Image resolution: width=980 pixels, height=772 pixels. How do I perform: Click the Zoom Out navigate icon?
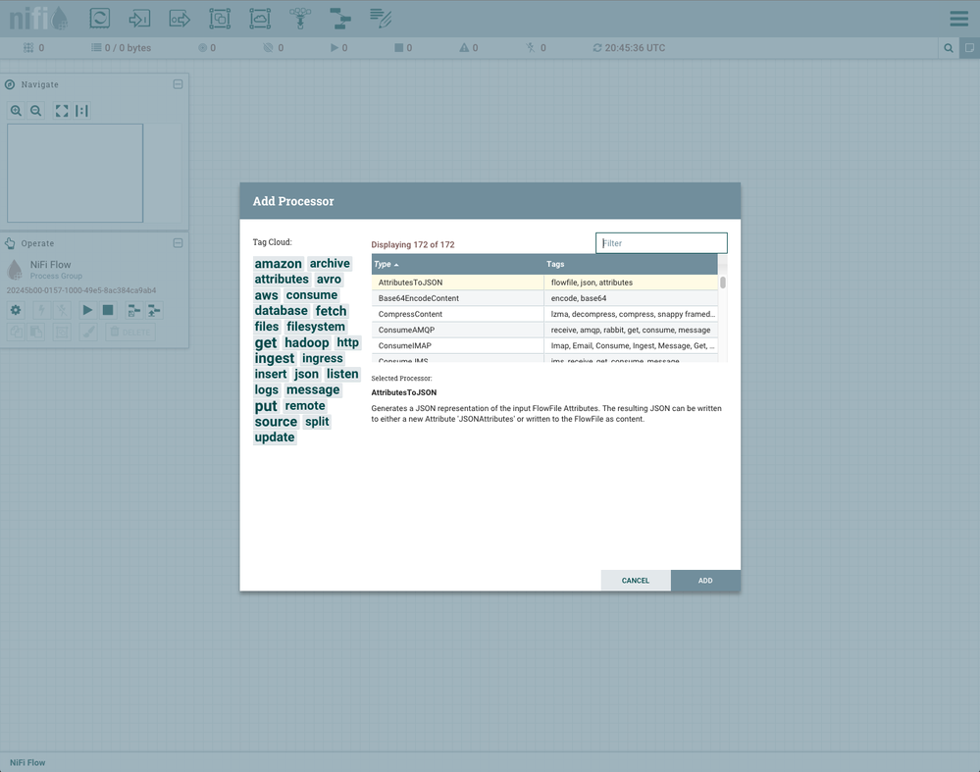[36, 111]
